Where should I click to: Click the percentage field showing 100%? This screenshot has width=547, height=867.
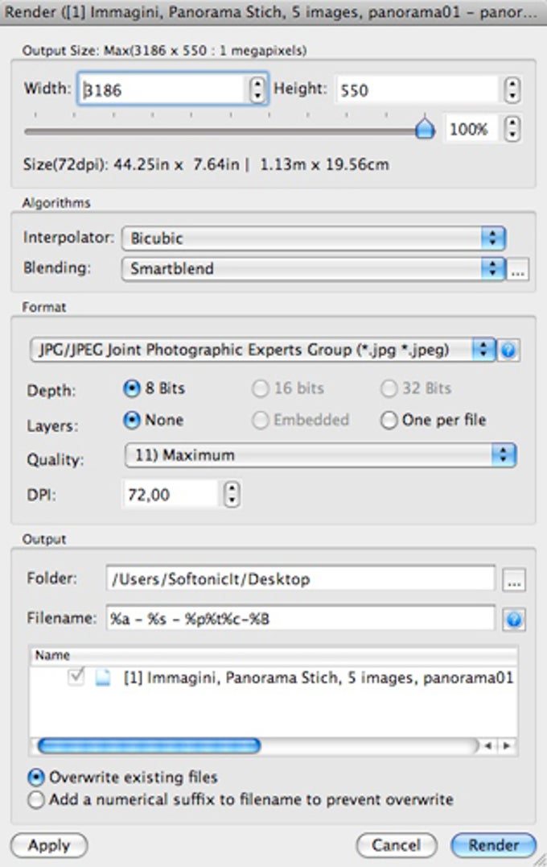tap(472, 130)
